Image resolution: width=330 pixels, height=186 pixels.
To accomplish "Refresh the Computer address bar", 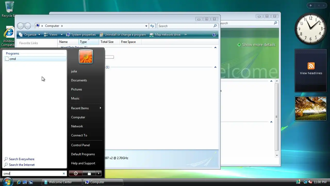I will [152, 26].
